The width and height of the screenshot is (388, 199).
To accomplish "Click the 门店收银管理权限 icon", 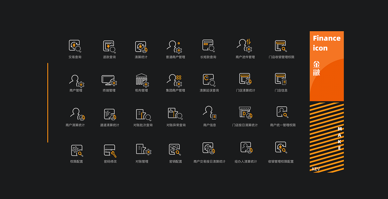I will coord(281,46).
